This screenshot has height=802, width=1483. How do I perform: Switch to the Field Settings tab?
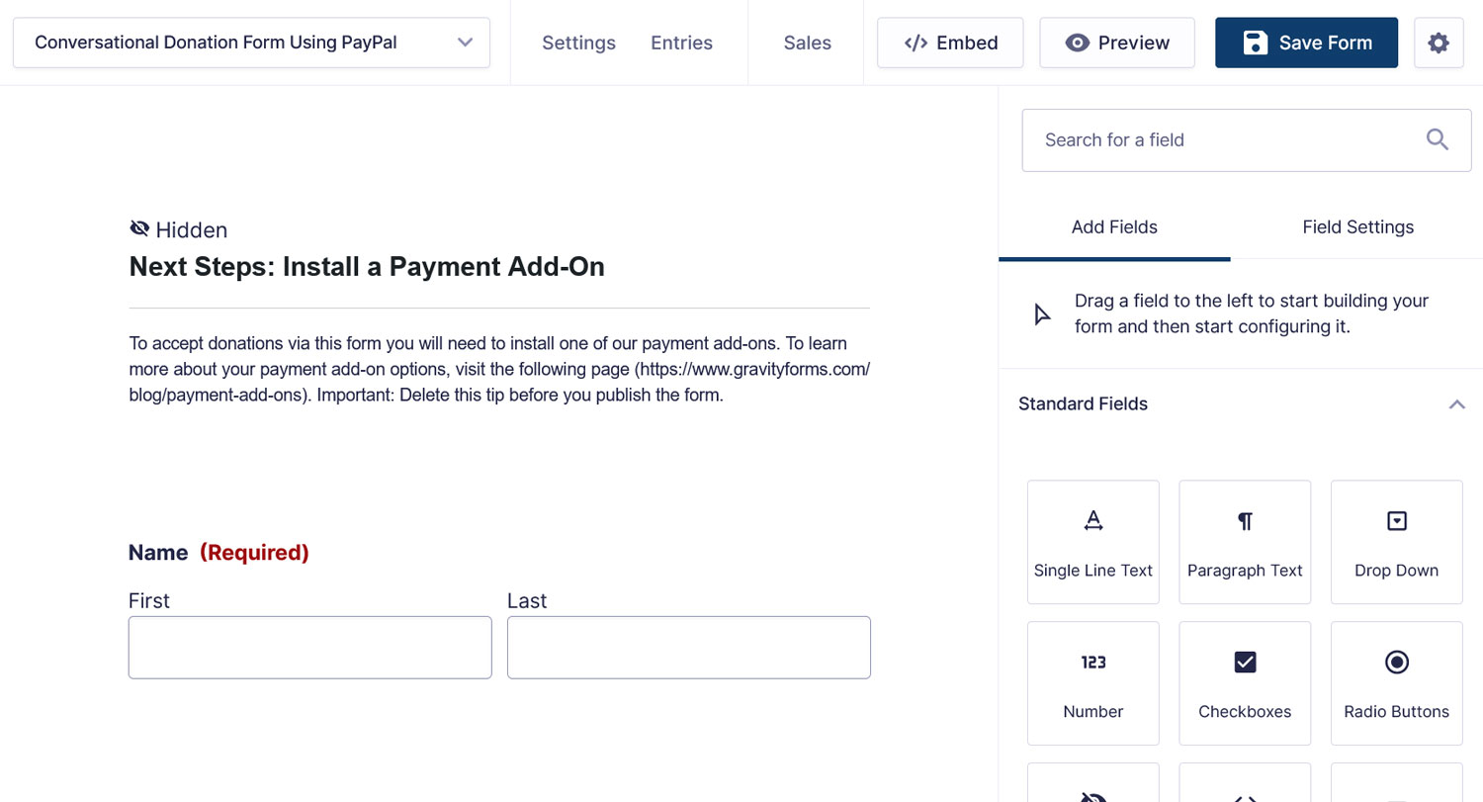point(1357,227)
